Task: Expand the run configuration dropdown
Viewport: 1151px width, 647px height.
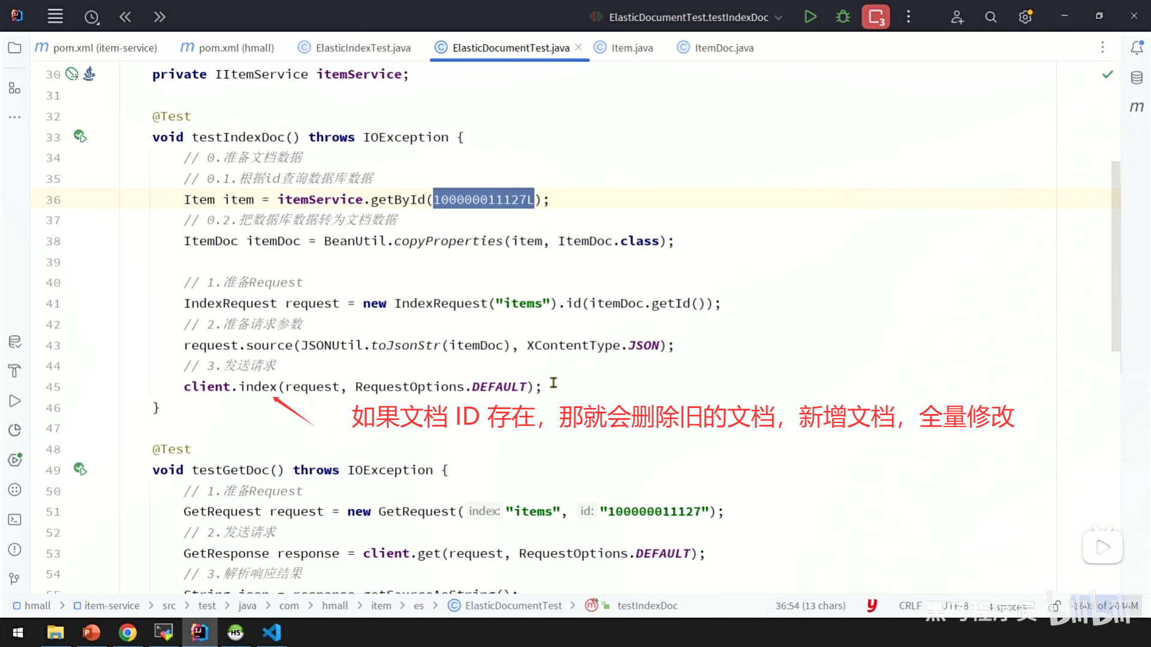Action: [779, 17]
